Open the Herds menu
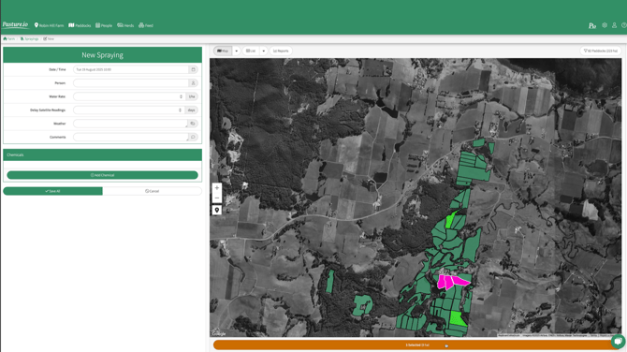This screenshot has width=627, height=352. click(x=125, y=25)
